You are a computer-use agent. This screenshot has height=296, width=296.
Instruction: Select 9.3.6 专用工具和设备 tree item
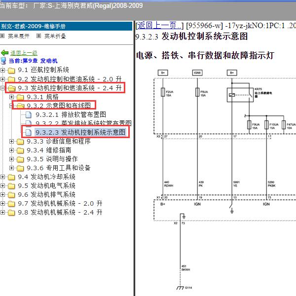59,168
